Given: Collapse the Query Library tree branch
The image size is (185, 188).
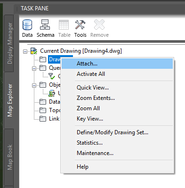Looking at the screenshot, I should 34,68.
